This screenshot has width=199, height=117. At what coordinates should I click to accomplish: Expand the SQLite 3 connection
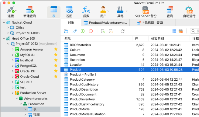coord(13,82)
